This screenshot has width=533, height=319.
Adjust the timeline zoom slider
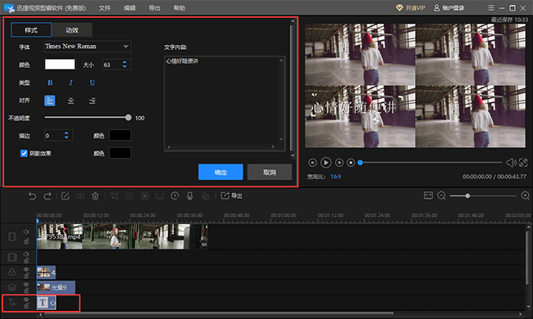tap(467, 196)
